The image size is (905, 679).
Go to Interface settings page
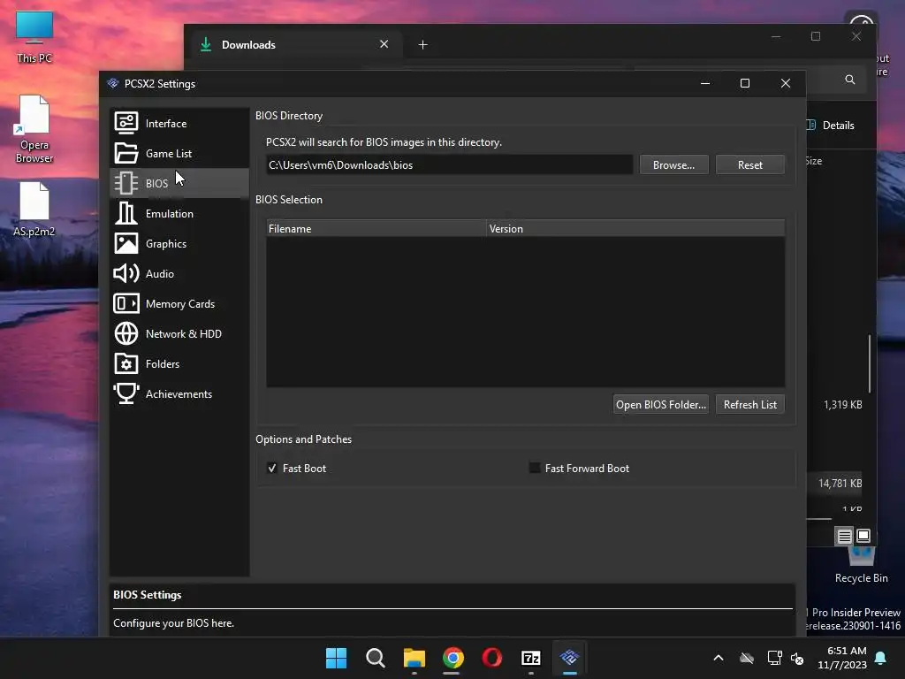[x=179, y=123]
